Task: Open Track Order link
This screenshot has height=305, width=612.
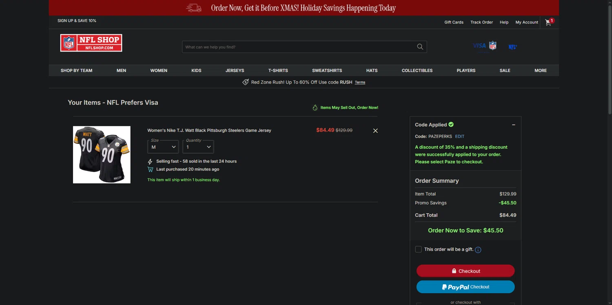Action: pos(482,22)
